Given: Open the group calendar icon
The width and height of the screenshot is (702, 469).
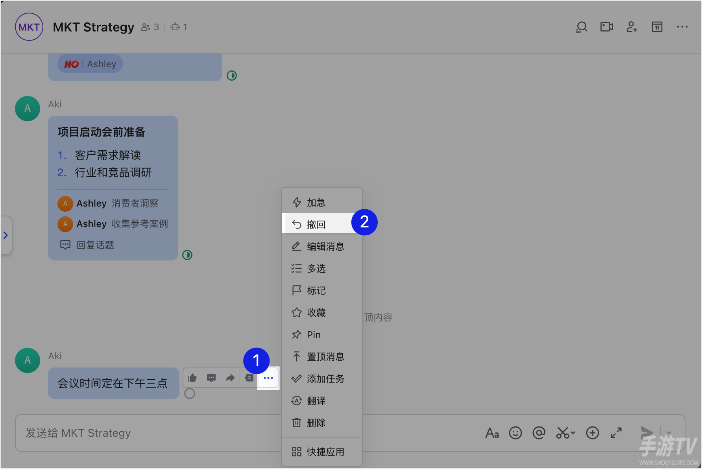Looking at the screenshot, I should tap(657, 27).
